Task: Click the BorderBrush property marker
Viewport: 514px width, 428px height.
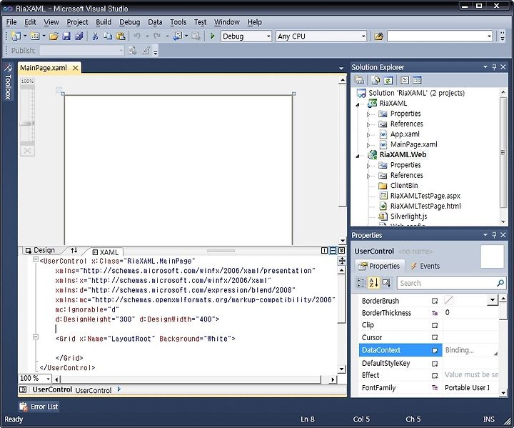Action: click(435, 301)
